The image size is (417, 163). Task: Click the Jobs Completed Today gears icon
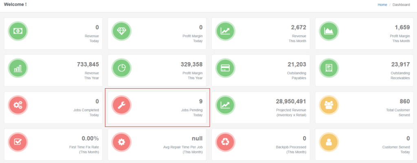18,105
